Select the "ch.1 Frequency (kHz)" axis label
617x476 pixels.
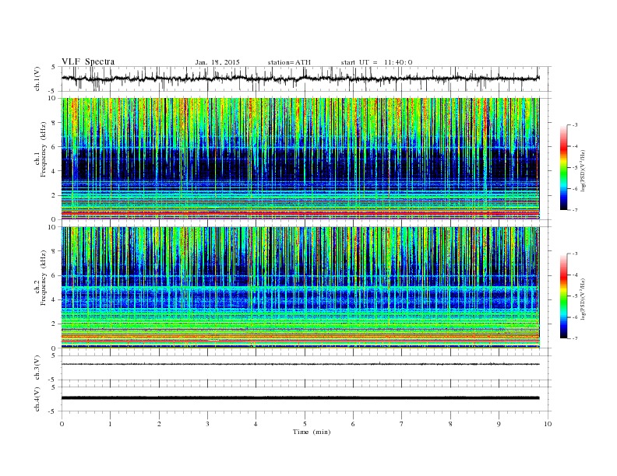click(x=41, y=149)
